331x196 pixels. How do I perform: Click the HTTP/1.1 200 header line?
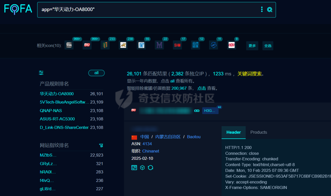click(238, 148)
